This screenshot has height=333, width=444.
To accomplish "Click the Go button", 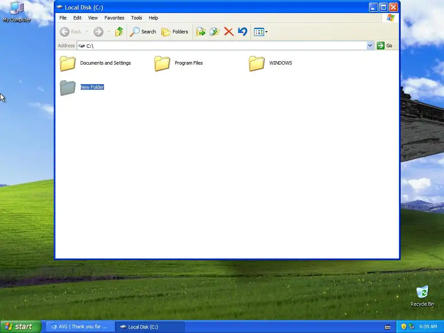I will click(x=385, y=46).
